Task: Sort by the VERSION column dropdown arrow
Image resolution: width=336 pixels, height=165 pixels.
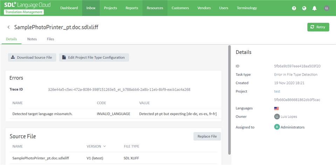Action: click(104, 146)
